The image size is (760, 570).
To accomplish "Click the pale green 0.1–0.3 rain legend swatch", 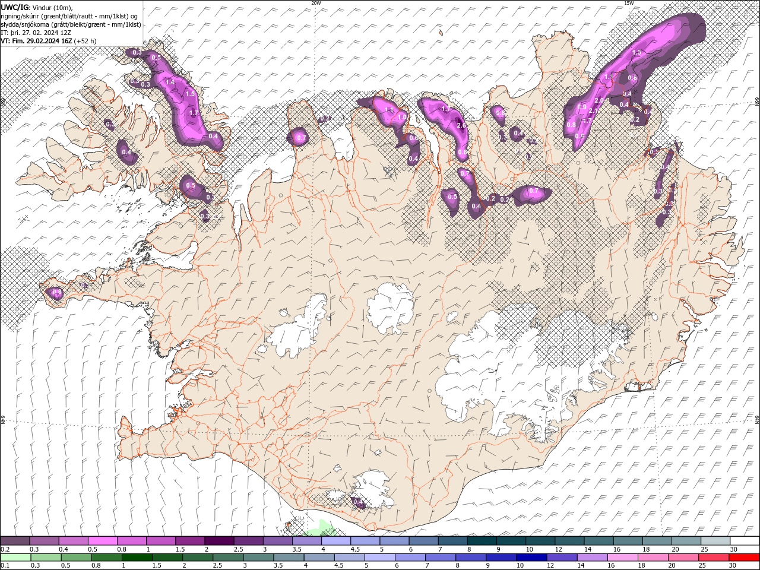I will [15, 558].
